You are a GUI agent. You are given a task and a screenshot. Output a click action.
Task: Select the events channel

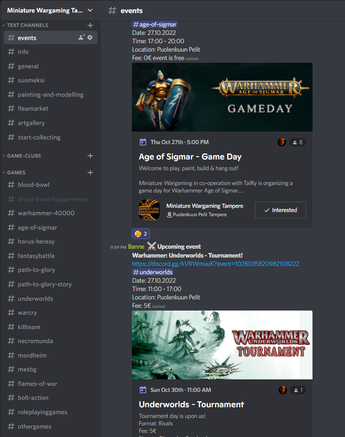coord(51,38)
